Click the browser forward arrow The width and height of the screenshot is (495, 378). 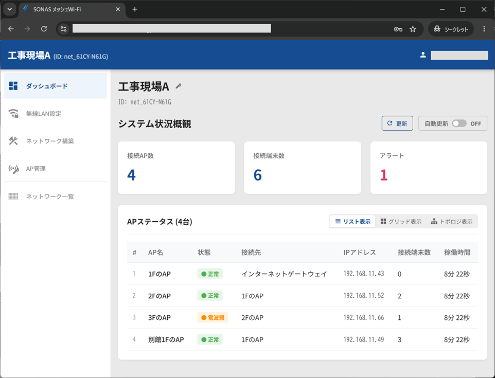click(x=27, y=29)
